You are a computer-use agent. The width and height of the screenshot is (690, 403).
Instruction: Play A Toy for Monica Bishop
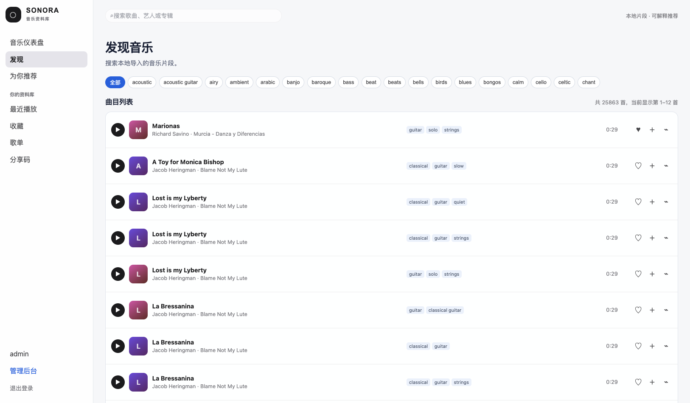118,166
